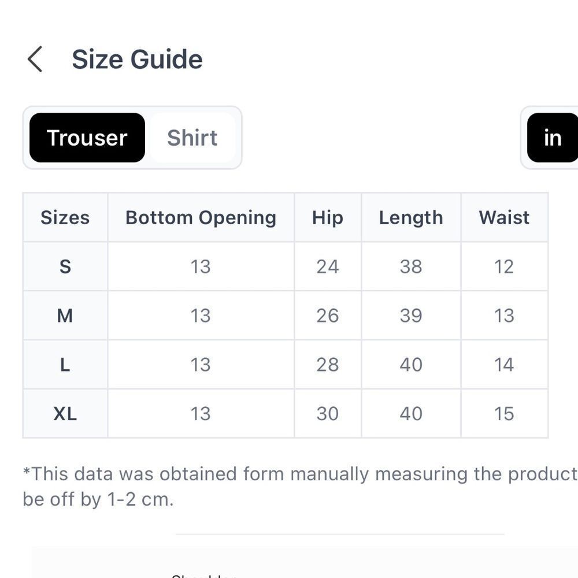The image size is (578, 578).
Task: Go back using the left chevron arrow
Action: pyautogui.click(x=35, y=59)
